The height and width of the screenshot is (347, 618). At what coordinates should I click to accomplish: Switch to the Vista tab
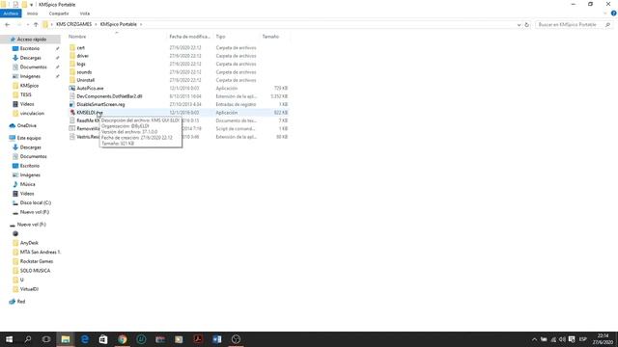(x=84, y=13)
